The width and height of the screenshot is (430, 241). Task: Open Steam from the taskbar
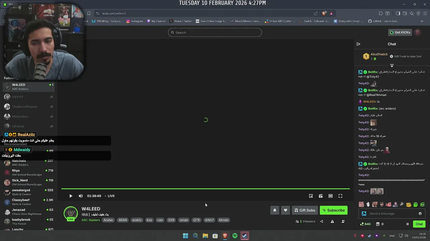click(245, 236)
